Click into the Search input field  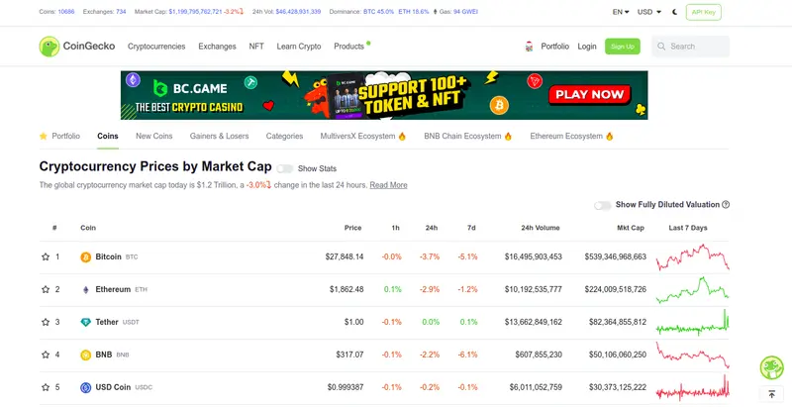(698, 47)
